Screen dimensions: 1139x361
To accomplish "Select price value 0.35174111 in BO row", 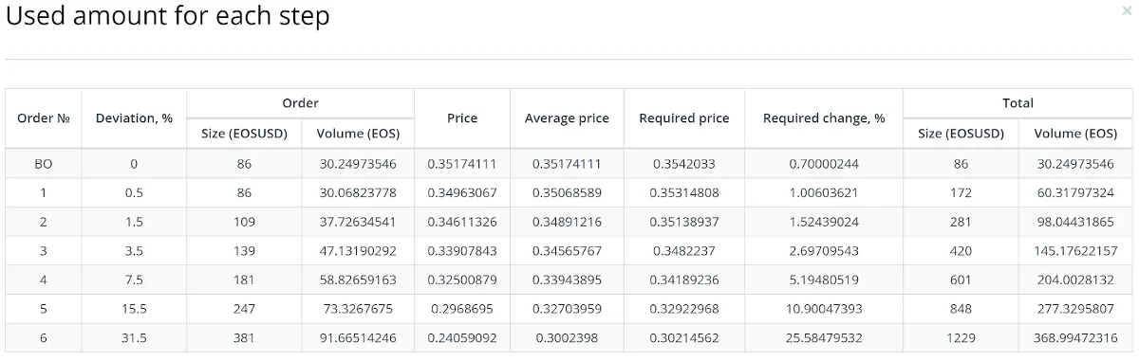I will pyautogui.click(x=462, y=164).
